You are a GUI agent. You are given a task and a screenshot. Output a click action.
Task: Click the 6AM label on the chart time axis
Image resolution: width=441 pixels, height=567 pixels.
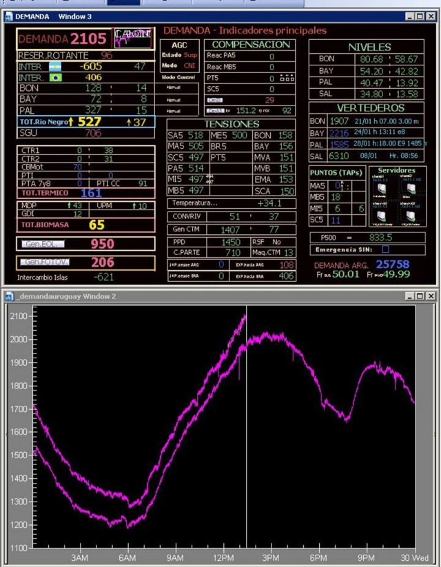(127, 558)
